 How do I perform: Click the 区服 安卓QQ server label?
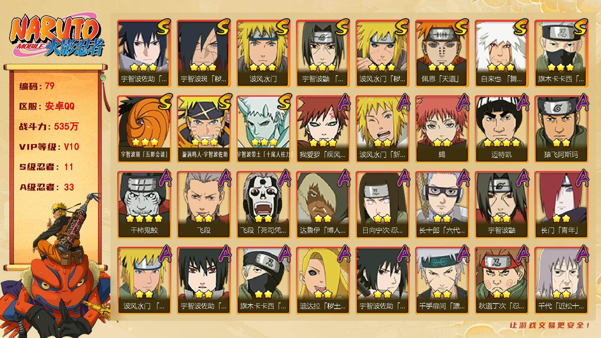coord(46,106)
